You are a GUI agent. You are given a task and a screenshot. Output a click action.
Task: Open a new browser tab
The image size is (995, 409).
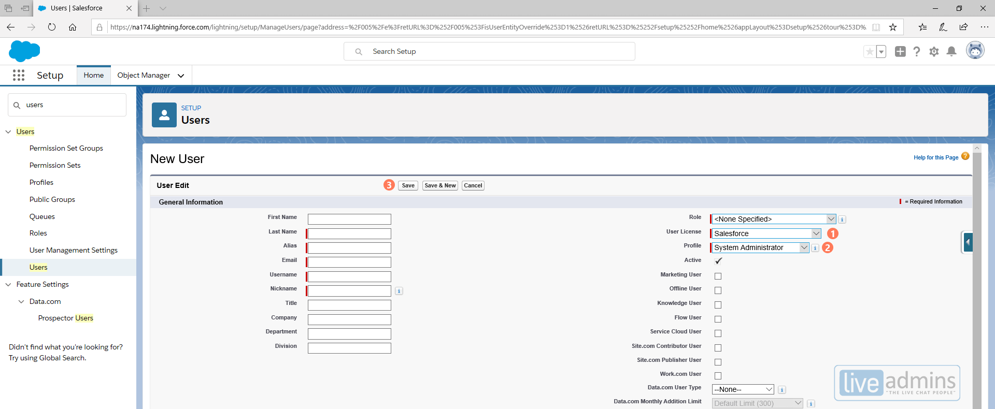point(147,8)
